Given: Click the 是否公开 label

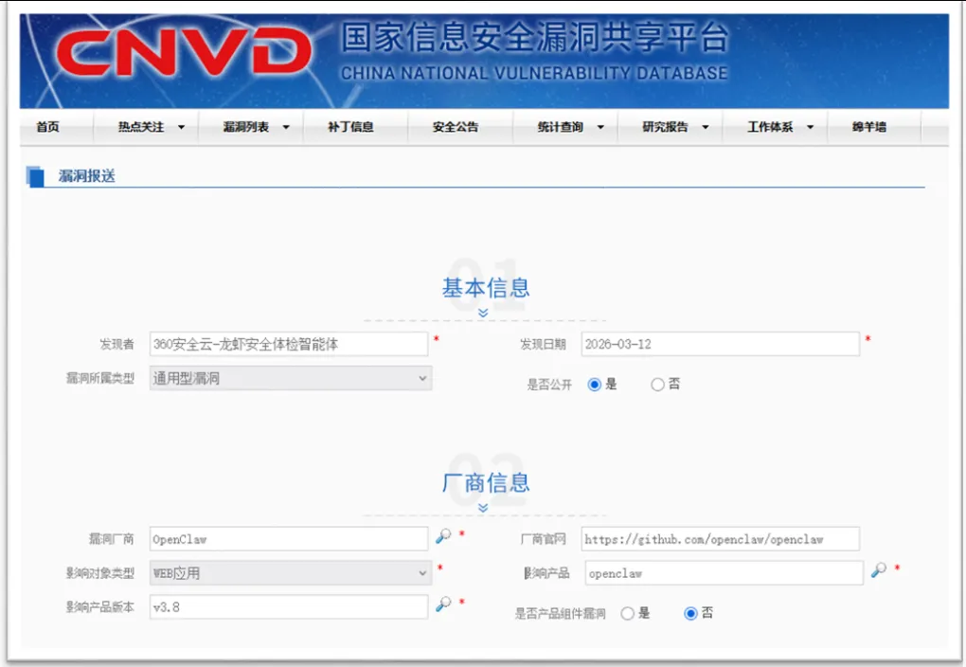Looking at the screenshot, I should coord(549,385).
